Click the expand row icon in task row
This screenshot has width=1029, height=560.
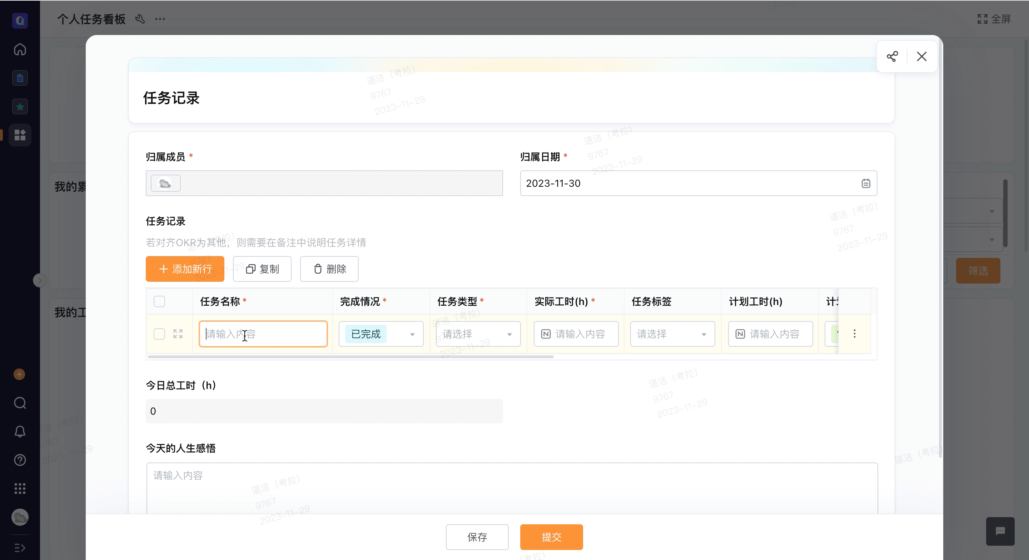[178, 334]
